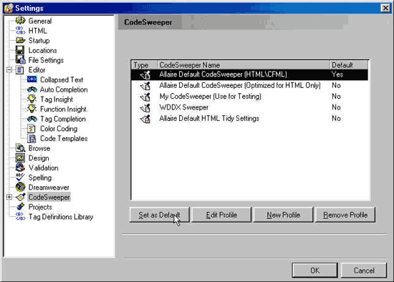Select Allaire Default HTML Tidy Settings
This screenshot has width=394, height=282.
point(209,119)
